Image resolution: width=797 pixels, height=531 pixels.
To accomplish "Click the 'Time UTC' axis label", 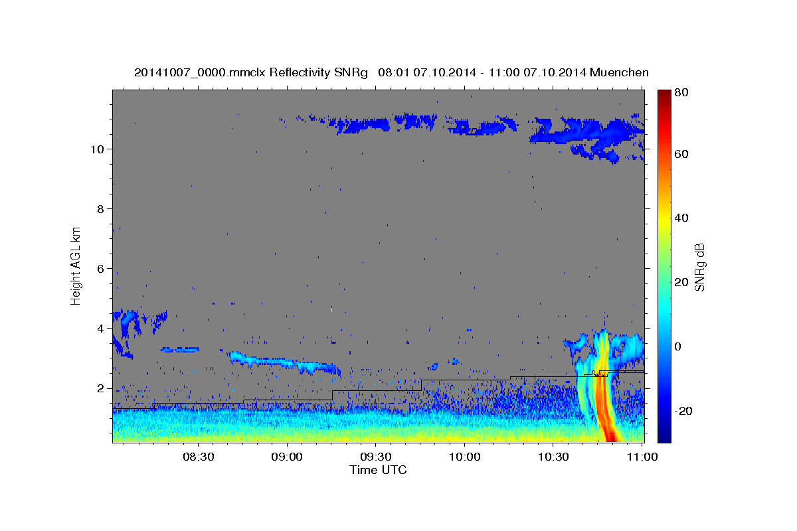I will [x=378, y=470].
